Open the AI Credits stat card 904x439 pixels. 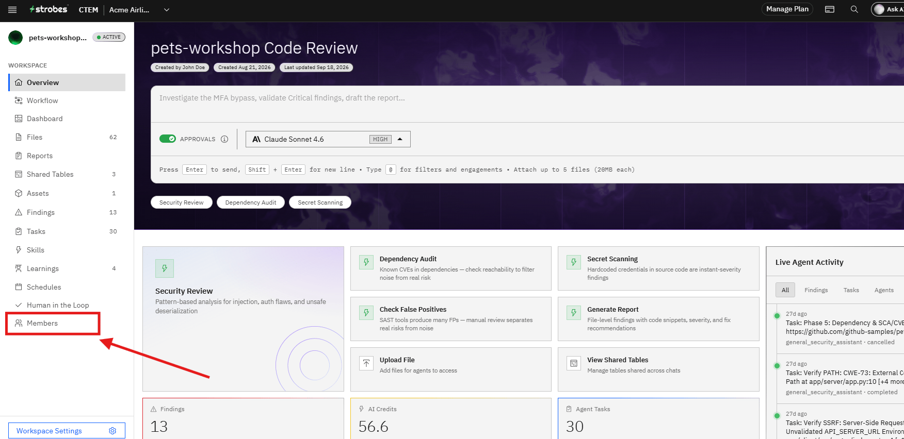tap(451, 418)
